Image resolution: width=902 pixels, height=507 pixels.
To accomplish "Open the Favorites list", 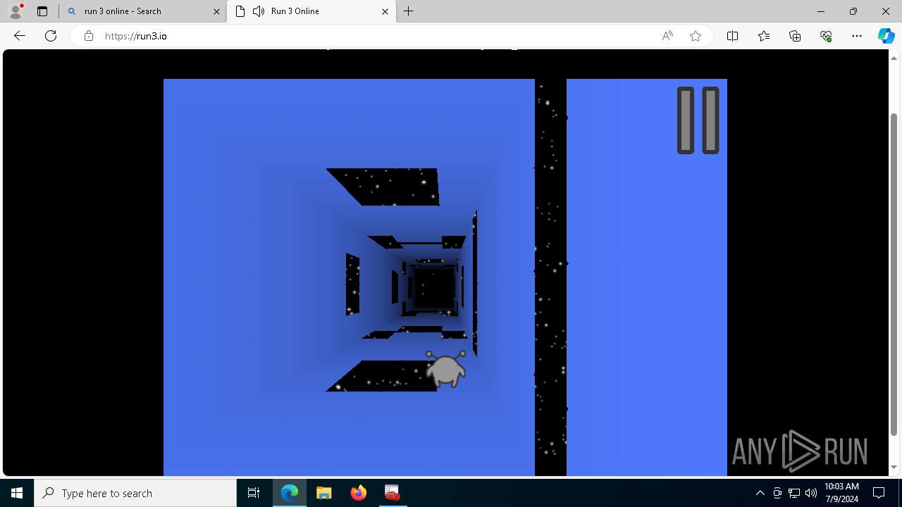I will coord(764,36).
